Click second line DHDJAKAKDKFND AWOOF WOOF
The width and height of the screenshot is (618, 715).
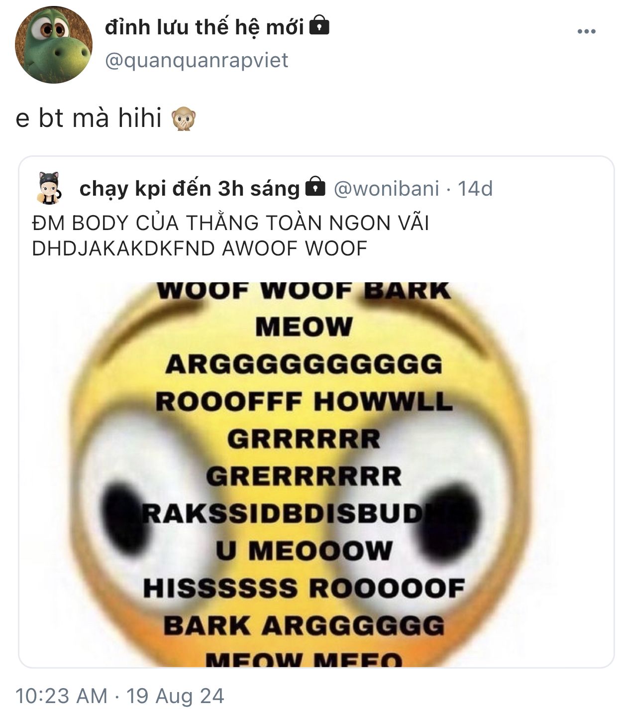tap(200, 248)
